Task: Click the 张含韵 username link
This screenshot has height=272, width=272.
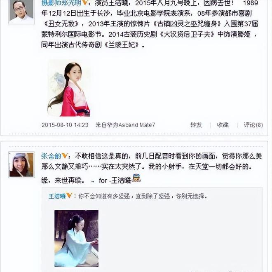Action: tap(51, 156)
